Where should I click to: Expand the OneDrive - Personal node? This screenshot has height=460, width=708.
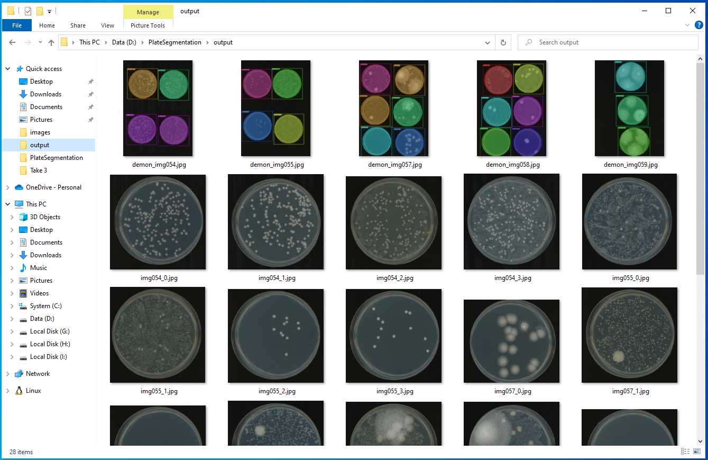coord(7,187)
